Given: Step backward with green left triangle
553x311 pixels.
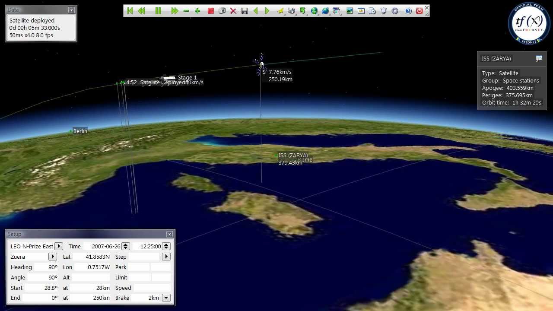Looking at the screenshot, I should tap(256, 11).
